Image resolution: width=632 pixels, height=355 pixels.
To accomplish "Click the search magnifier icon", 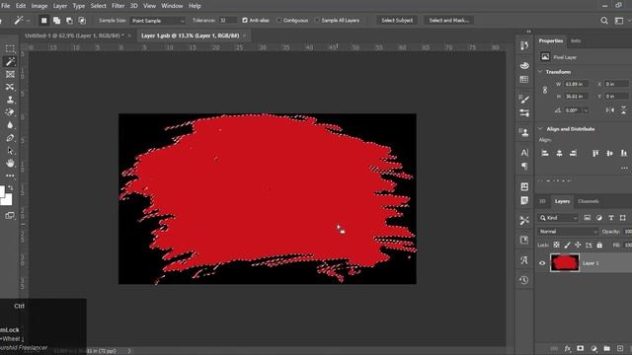I will click(x=604, y=21).
